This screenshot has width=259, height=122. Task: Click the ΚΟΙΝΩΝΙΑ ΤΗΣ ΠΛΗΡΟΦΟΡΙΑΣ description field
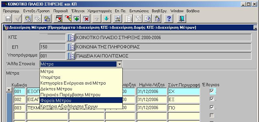(x=163, y=47)
